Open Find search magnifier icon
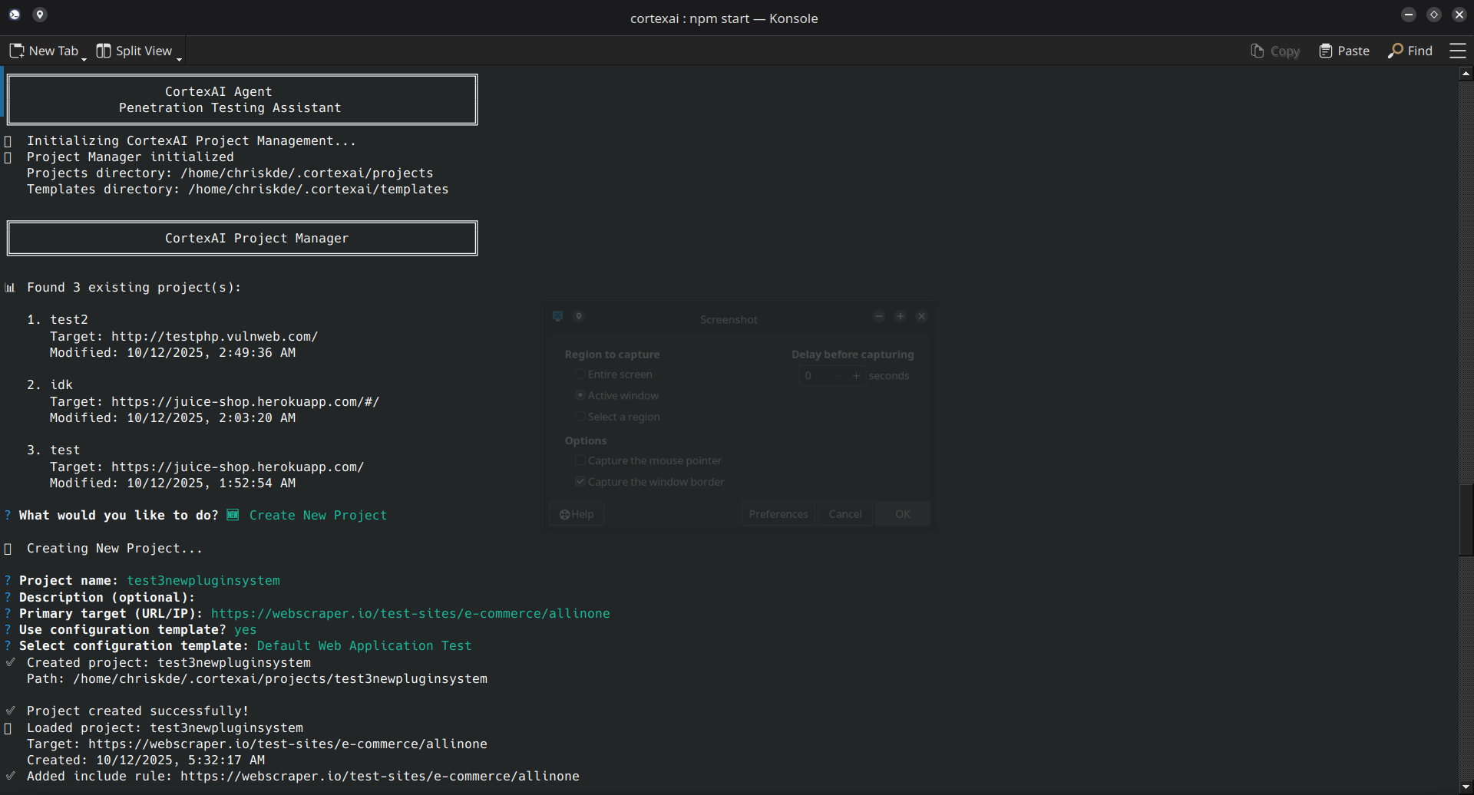Screen dimensions: 1474x795 [x=1395, y=51]
